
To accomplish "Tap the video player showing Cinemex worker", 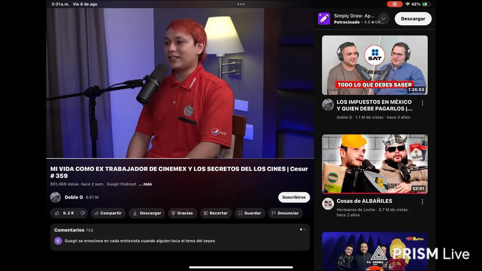I will pyautogui.click(x=180, y=83).
